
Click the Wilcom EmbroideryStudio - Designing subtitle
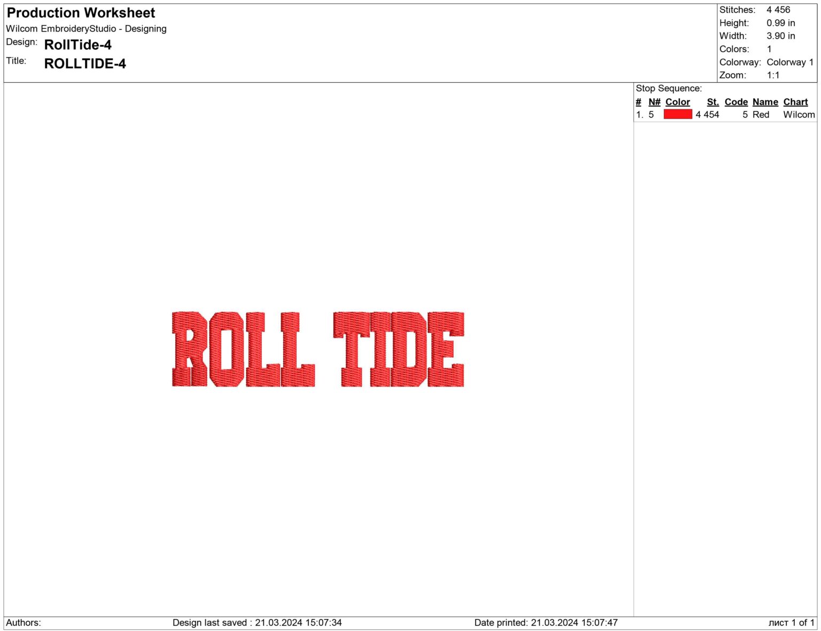tap(86, 29)
